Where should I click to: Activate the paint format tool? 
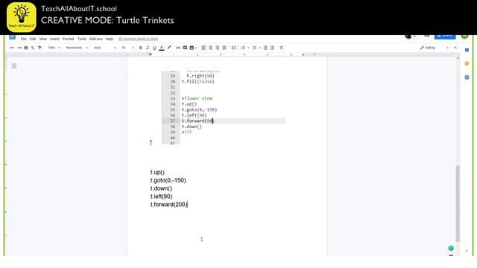pyautogui.click(x=40, y=48)
